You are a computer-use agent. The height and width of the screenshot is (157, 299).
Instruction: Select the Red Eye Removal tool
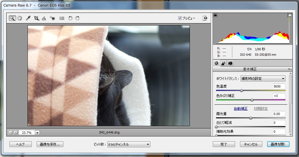tap(53, 18)
